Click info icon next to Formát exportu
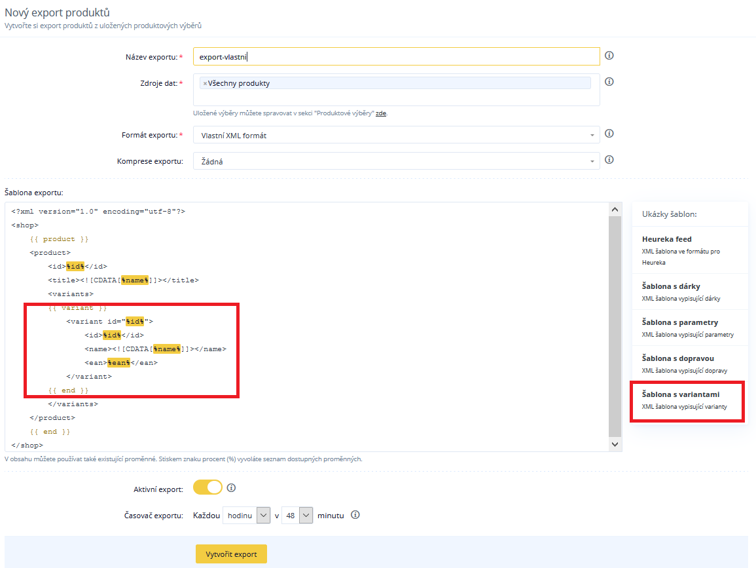This screenshot has width=756, height=568. pos(609,134)
